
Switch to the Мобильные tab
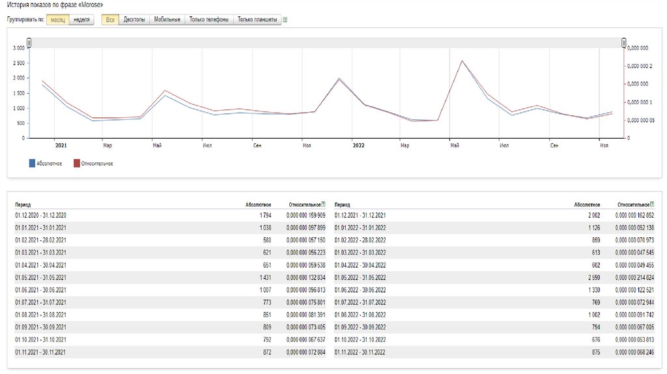click(167, 20)
